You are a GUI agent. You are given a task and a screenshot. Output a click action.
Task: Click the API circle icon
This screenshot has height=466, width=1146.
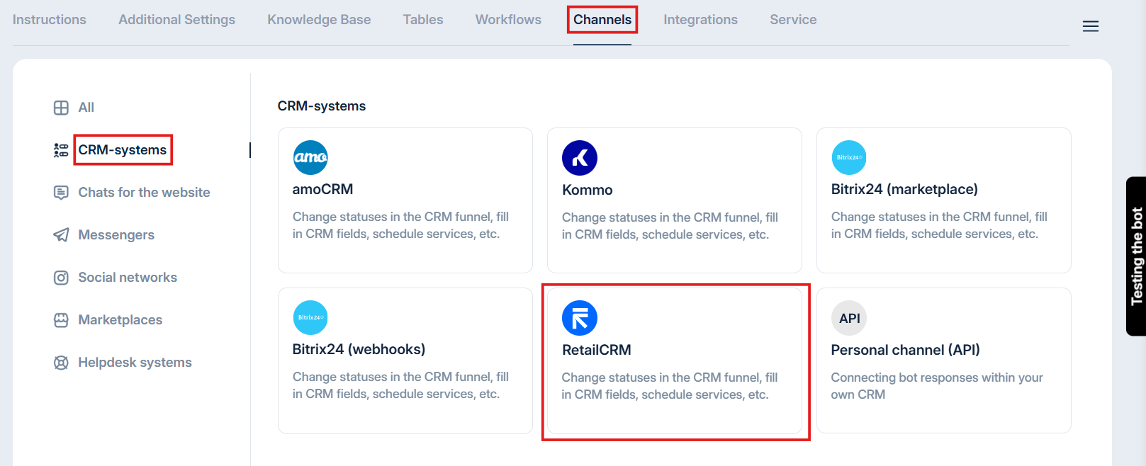[849, 318]
